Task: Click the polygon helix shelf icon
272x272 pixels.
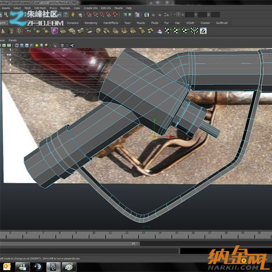Action: [x=19, y=31]
